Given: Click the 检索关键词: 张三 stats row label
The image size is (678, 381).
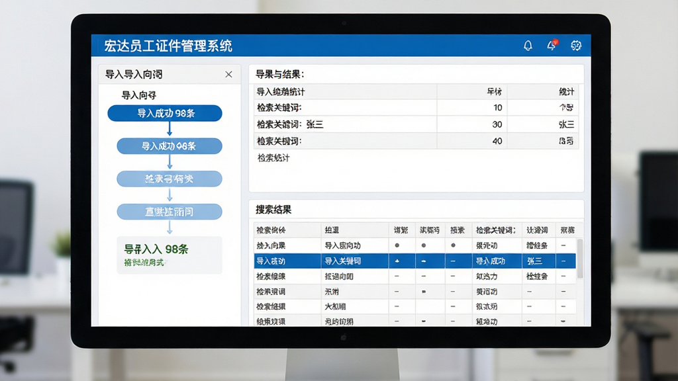Looking at the screenshot, I should pos(290,124).
